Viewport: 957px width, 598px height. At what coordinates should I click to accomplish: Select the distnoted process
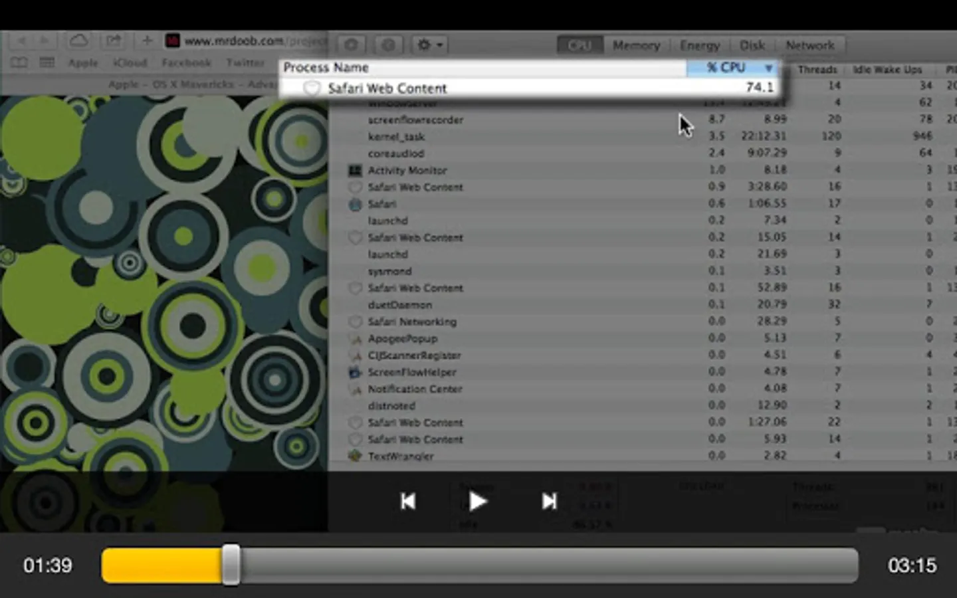tap(391, 405)
